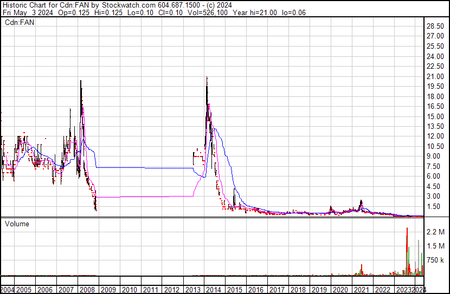
Task: Click the 2.2 M volume axis label
Action: (x=435, y=232)
